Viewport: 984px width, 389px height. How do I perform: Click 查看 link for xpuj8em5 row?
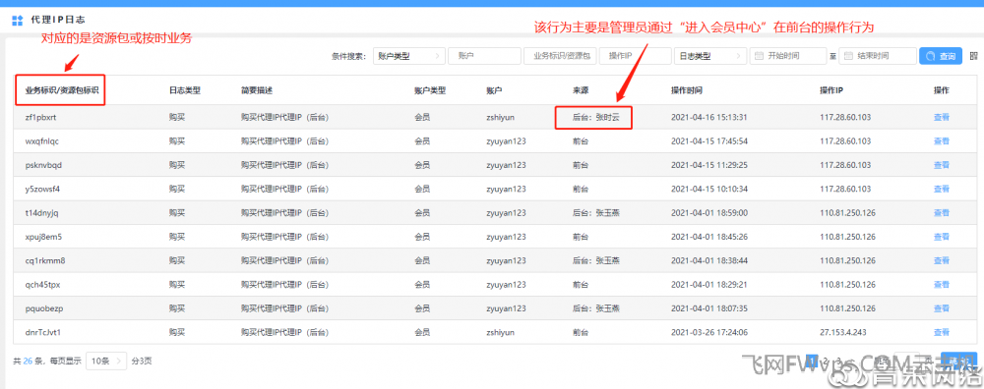coord(942,237)
